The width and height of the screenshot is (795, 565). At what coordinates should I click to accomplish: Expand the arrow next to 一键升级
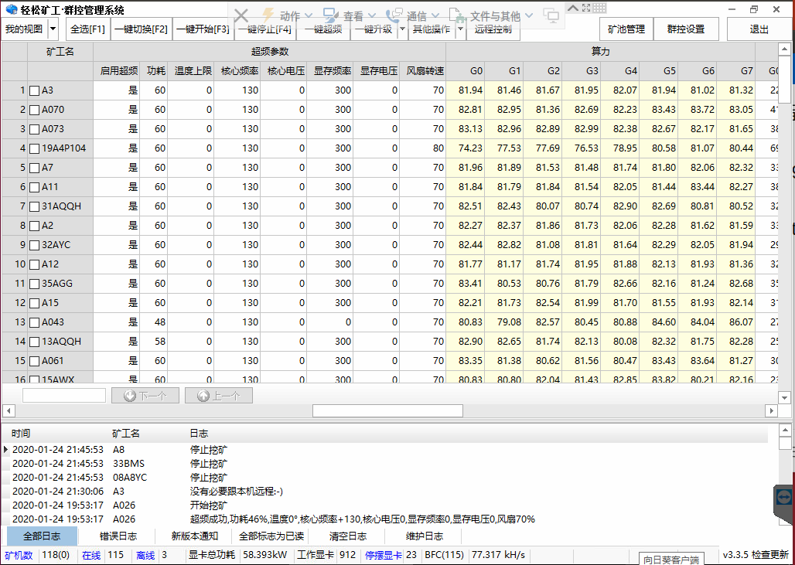pyautogui.click(x=402, y=29)
